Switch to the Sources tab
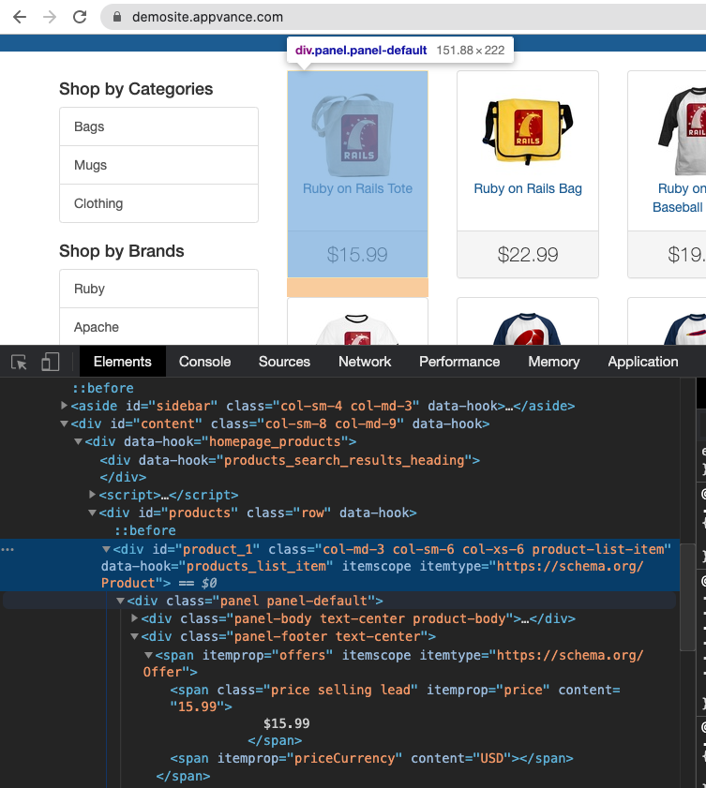This screenshot has height=788, width=706. click(x=284, y=362)
